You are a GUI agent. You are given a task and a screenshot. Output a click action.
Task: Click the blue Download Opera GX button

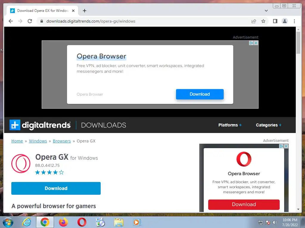[56, 188]
